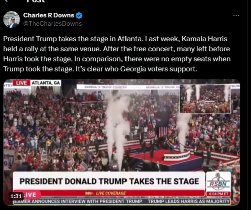The height and width of the screenshot is (210, 251).
Task: Go back using the top-left arrow
Action: click(x=6, y=1)
